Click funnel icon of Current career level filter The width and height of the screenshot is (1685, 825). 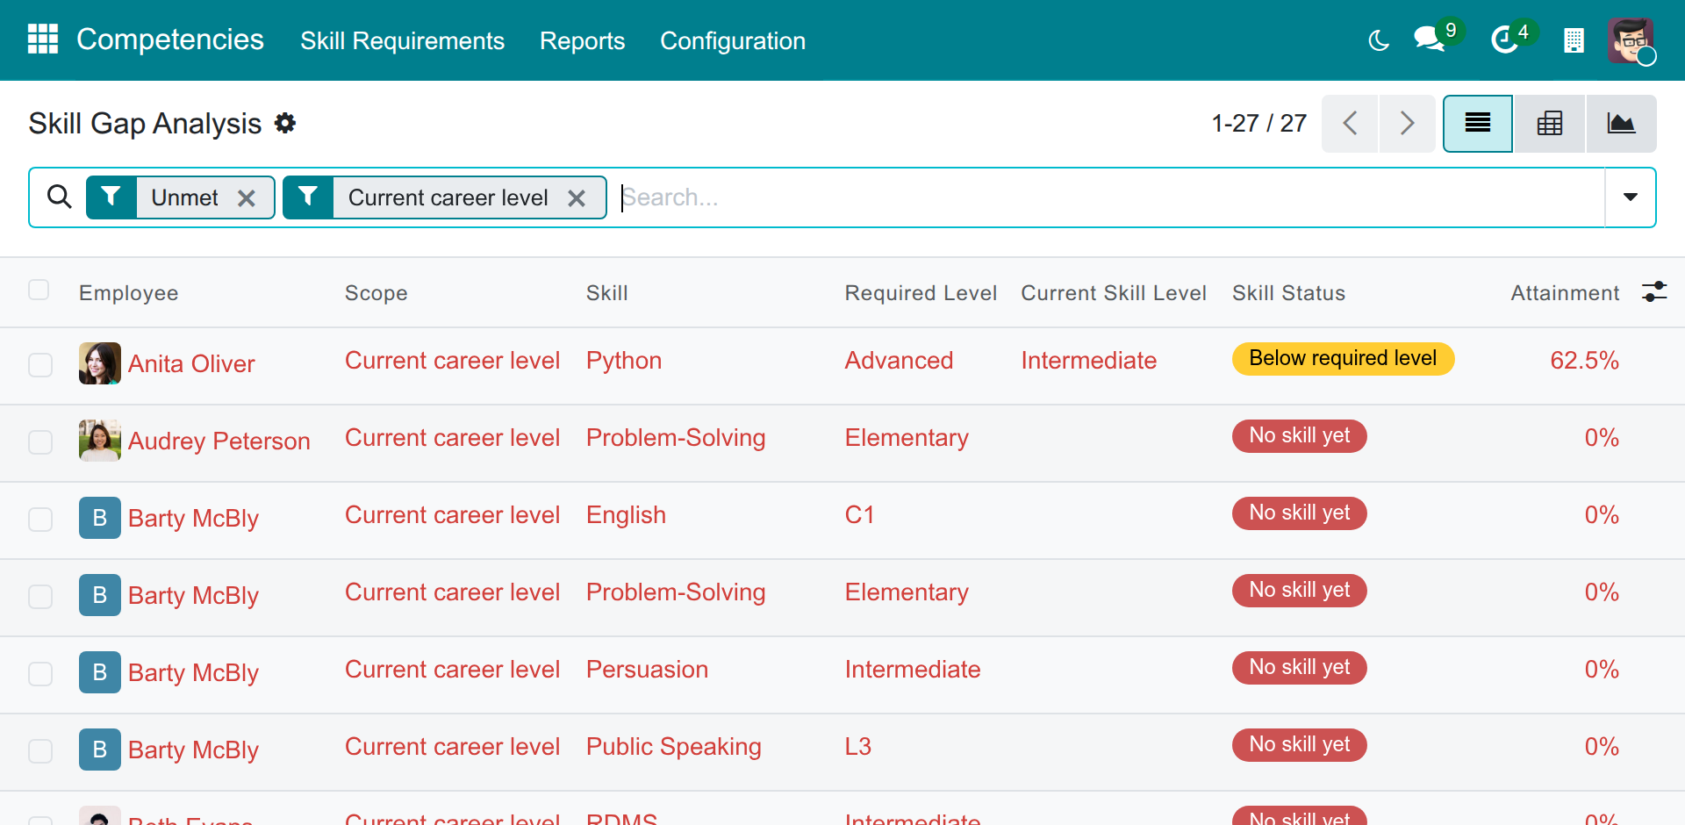click(x=308, y=197)
